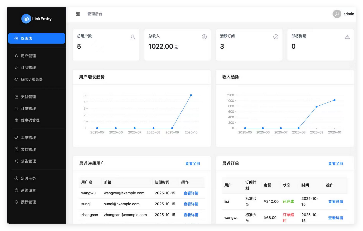This screenshot has height=231, width=363.
Task: Go to 订阅管理 in the sidebar
Action: (x=37, y=68)
